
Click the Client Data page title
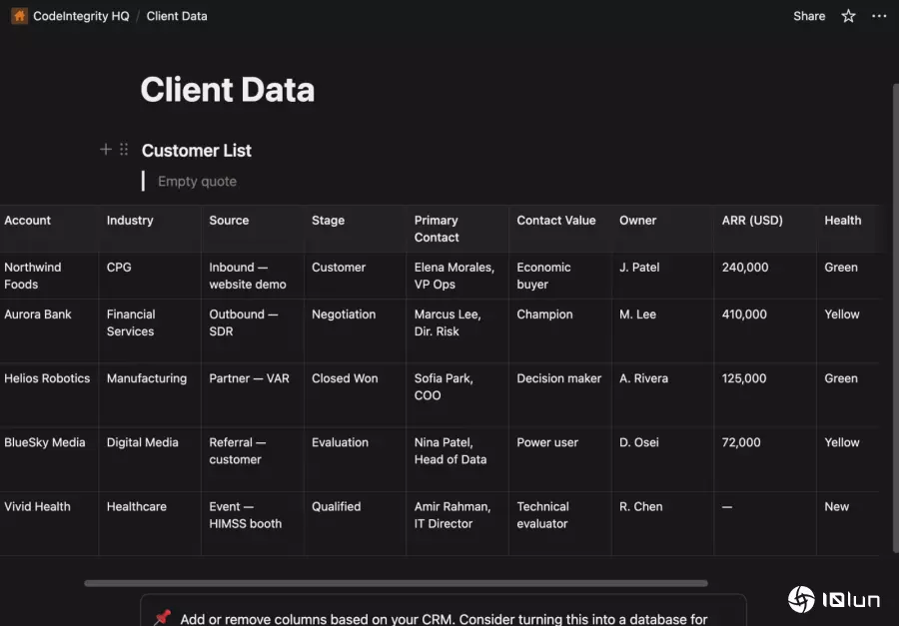pos(228,90)
